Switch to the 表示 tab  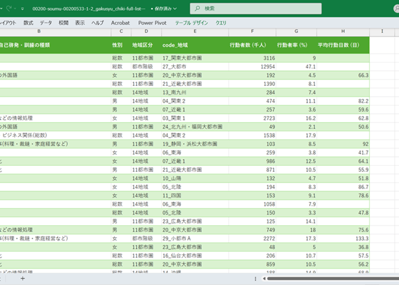79,23
